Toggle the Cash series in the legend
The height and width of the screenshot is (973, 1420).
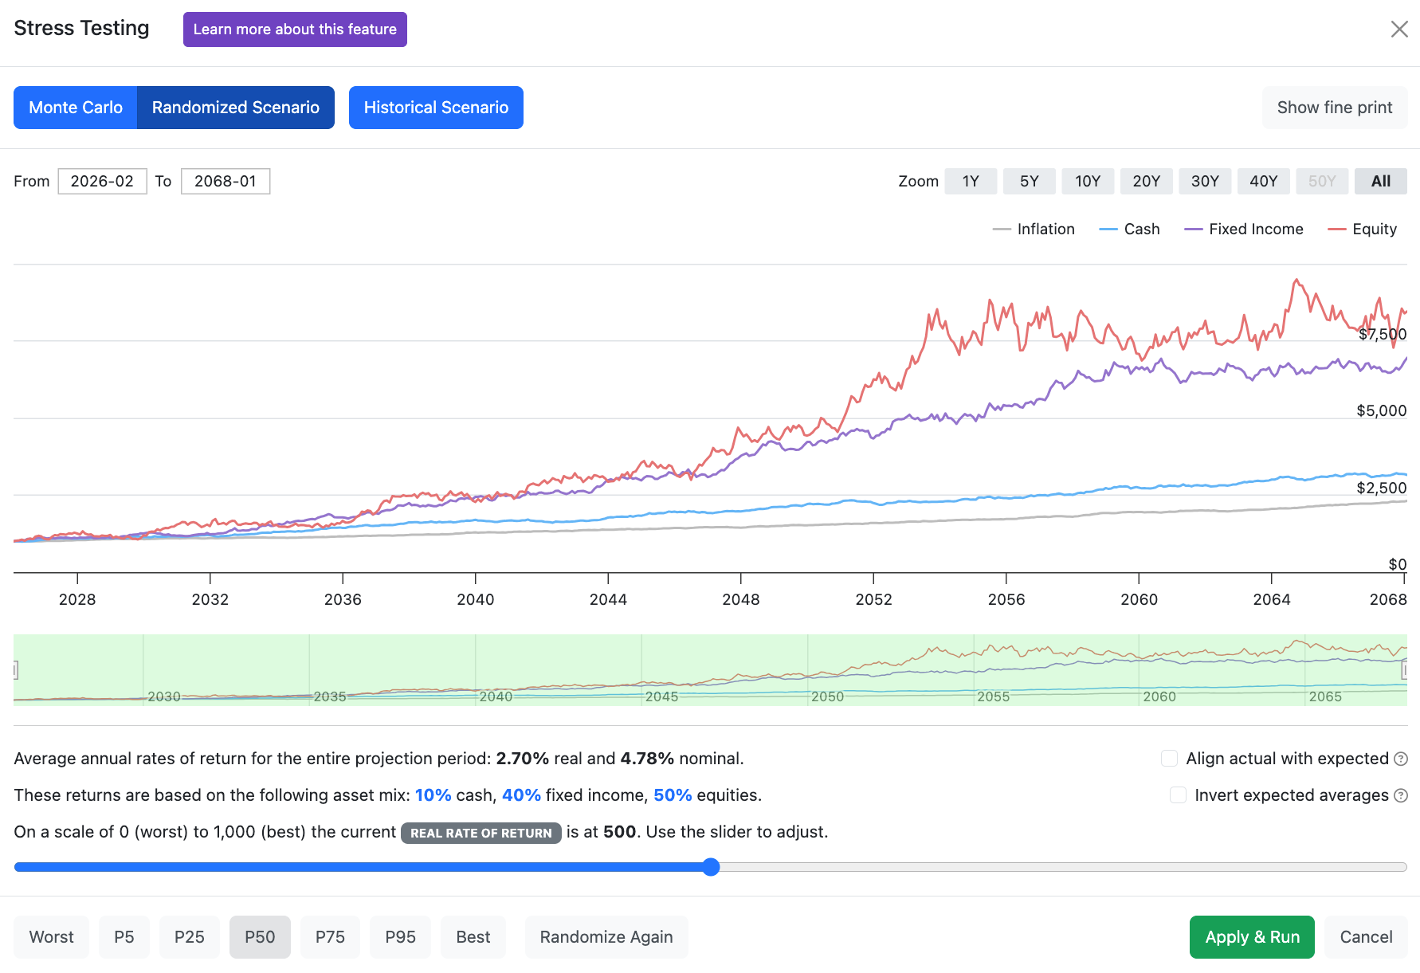pyautogui.click(x=1129, y=230)
